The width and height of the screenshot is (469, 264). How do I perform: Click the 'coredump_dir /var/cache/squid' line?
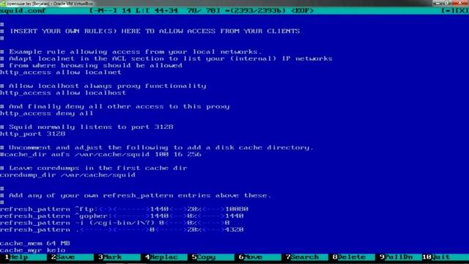coord(68,175)
